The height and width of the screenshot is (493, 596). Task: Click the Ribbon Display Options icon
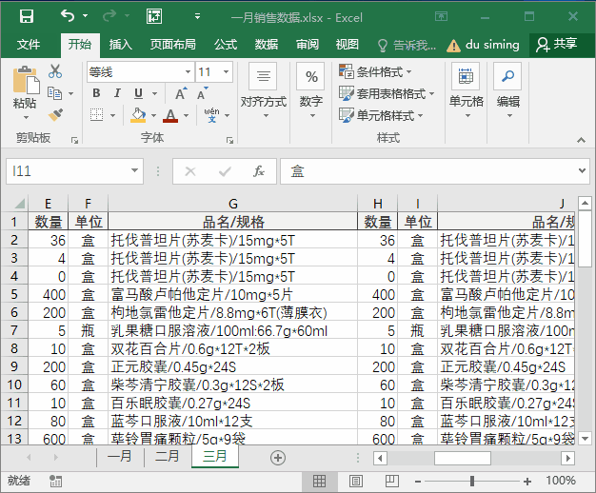[442, 16]
